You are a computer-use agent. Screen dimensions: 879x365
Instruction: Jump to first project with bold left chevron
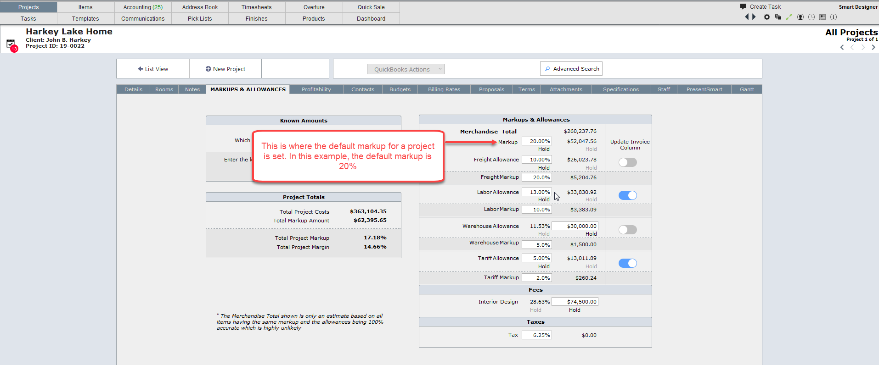coord(842,47)
